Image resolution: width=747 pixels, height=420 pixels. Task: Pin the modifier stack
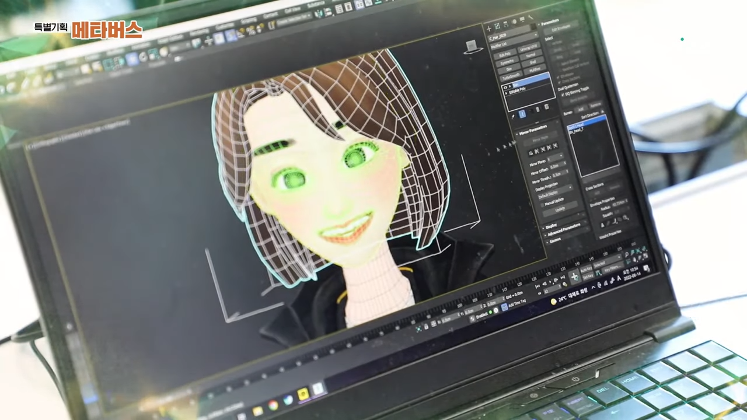(512, 117)
